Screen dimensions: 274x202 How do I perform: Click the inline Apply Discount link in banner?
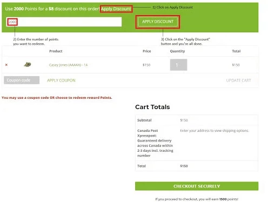point(116,9)
